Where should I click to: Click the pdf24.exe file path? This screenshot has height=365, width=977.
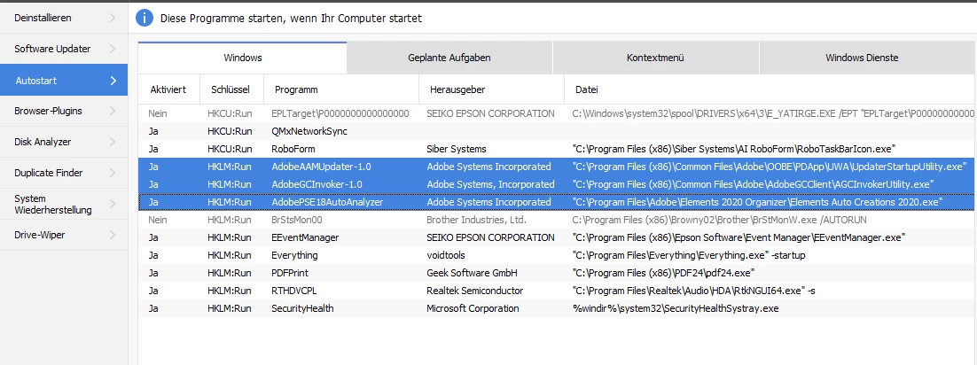(x=663, y=273)
